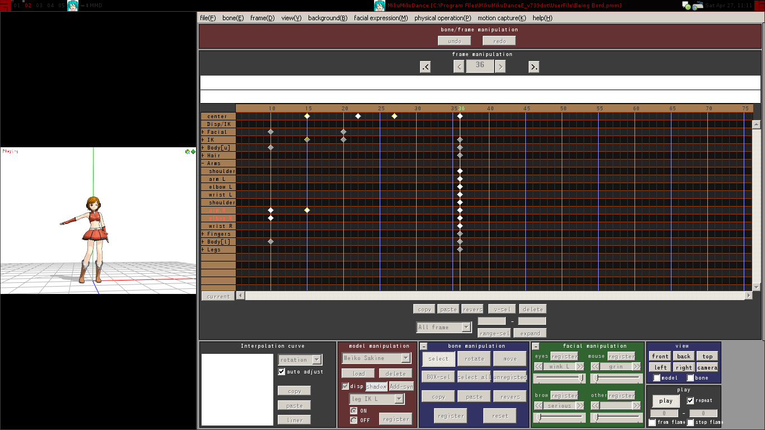Open the All frame dropdown
The height and width of the screenshot is (430, 765).
pos(466,327)
